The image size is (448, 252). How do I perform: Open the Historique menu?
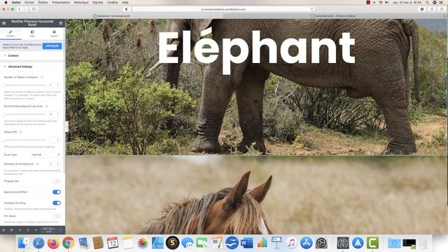pos(81,2)
